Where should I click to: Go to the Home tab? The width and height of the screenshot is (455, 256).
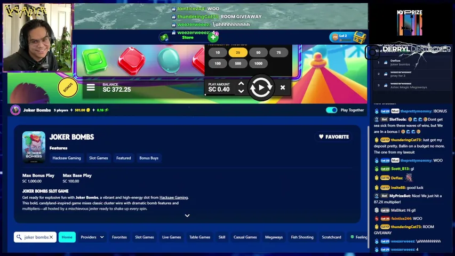pos(67,237)
